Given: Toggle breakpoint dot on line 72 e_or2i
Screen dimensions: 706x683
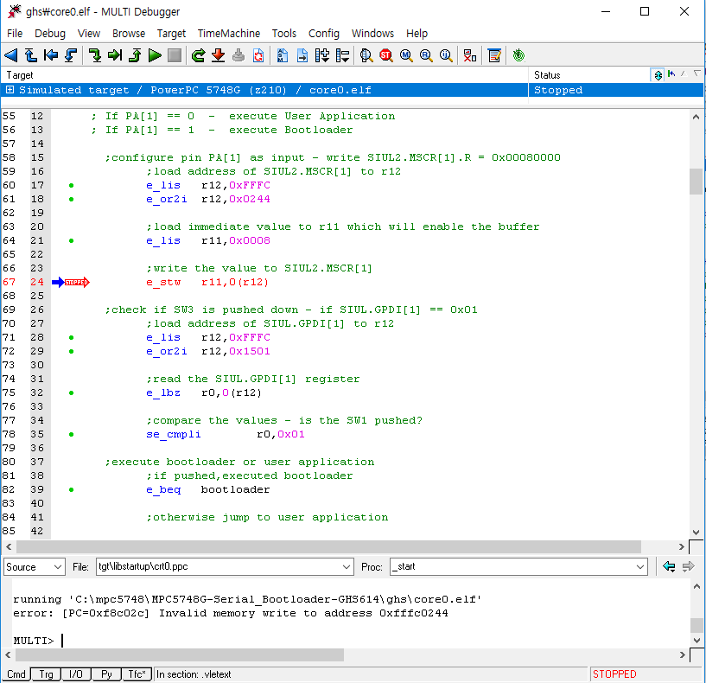Looking at the screenshot, I should click(x=71, y=351).
